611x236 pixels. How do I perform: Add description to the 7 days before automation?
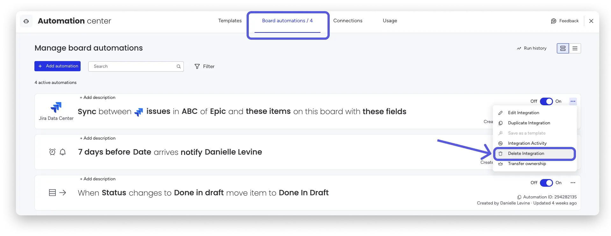[97, 138]
